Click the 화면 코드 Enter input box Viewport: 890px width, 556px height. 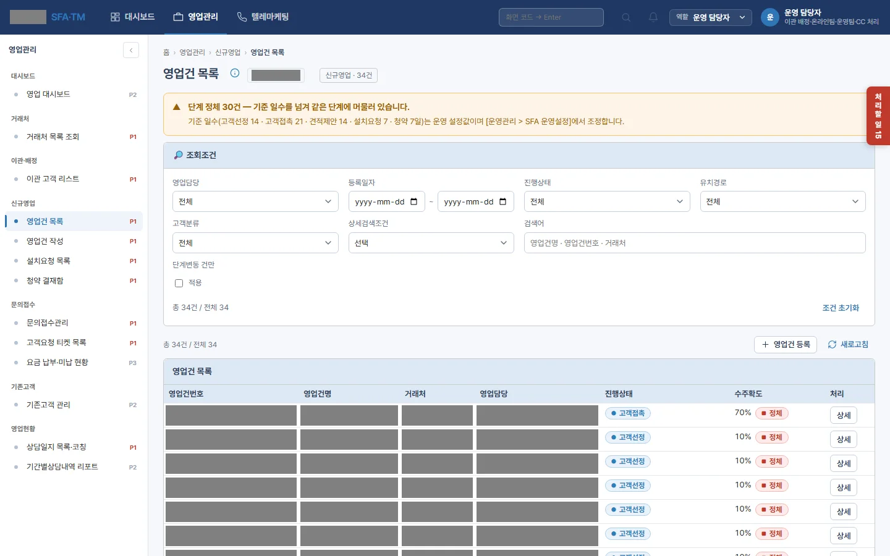click(551, 17)
